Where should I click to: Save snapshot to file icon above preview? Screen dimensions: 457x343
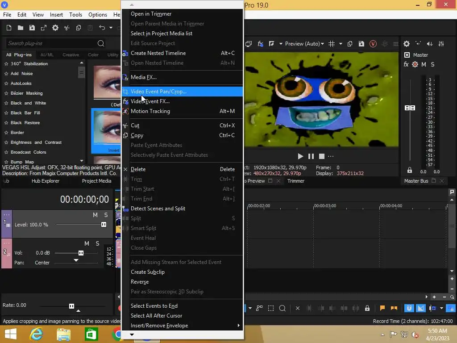point(361,44)
